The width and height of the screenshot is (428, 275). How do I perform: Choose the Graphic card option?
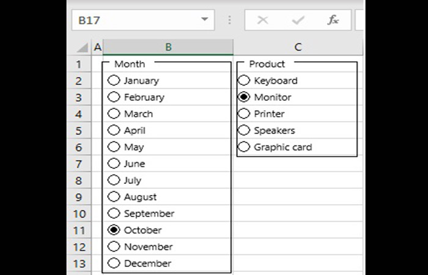244,147
